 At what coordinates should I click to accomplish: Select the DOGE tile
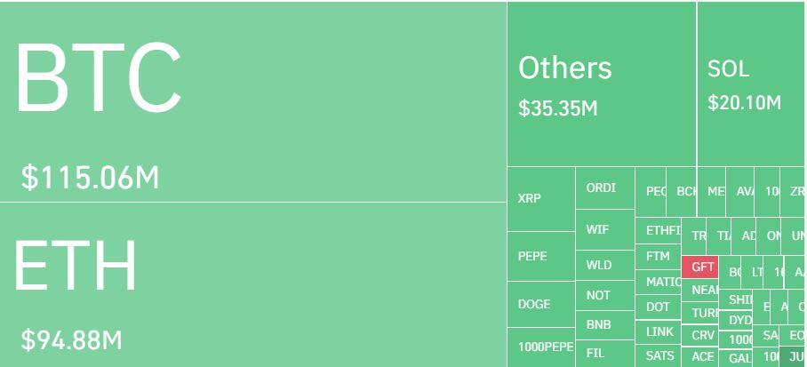541,304
